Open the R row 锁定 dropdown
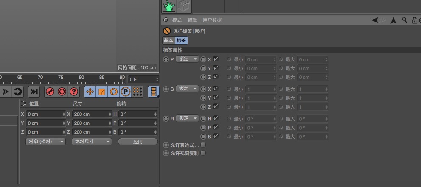421x187 pixels. [x=187, y=118]
